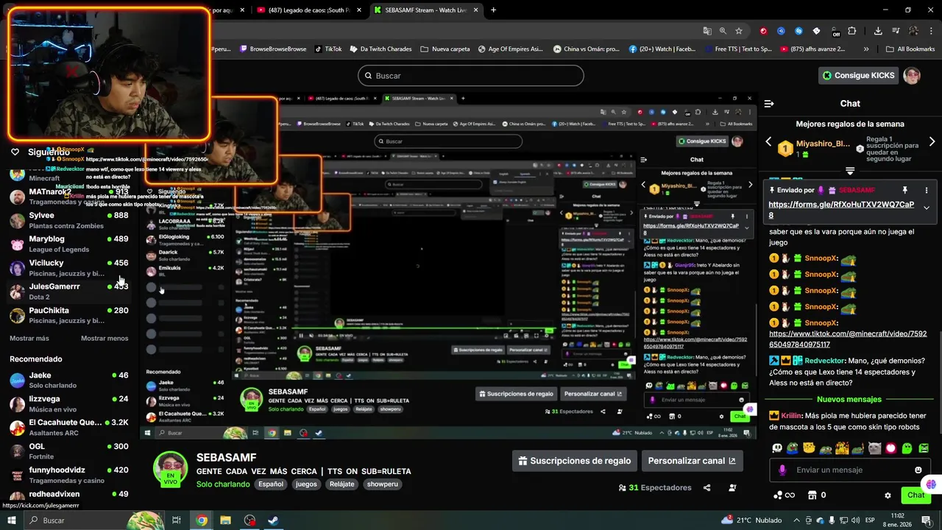The image size is (942, 530).
Task: Collapse following list with Mostrar menos
Action: tap(105, 339)
